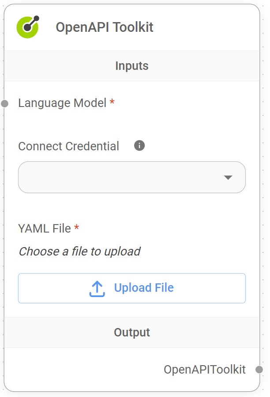This screenshot has width=270, height=397.
Task: Click the OpenAPIToolkit output connection dot
Action: [x=259, y=370]
